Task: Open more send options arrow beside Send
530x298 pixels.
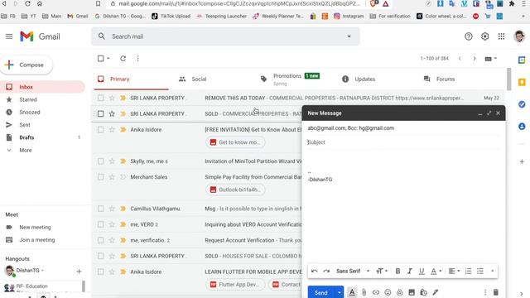Action: pos(339,292)
